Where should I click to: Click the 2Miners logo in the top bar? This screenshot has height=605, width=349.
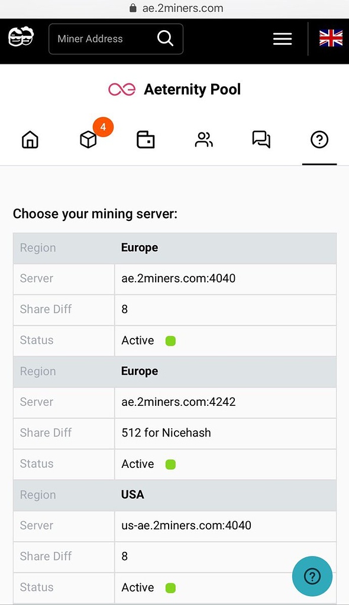click(20, 38)
